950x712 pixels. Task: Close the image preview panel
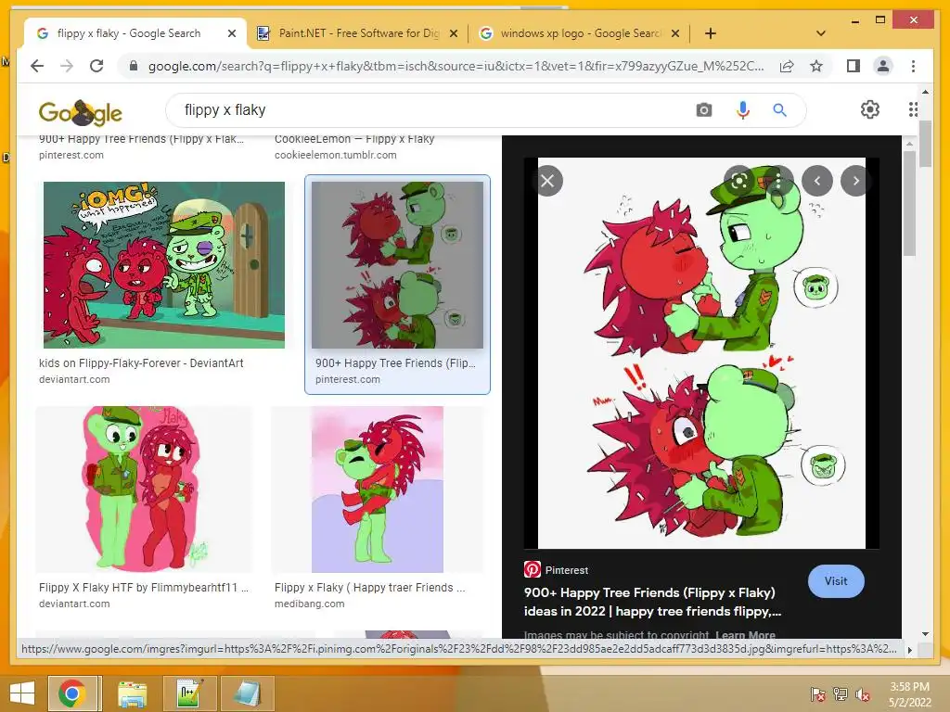pyautogui.click(x=547, y=181)
